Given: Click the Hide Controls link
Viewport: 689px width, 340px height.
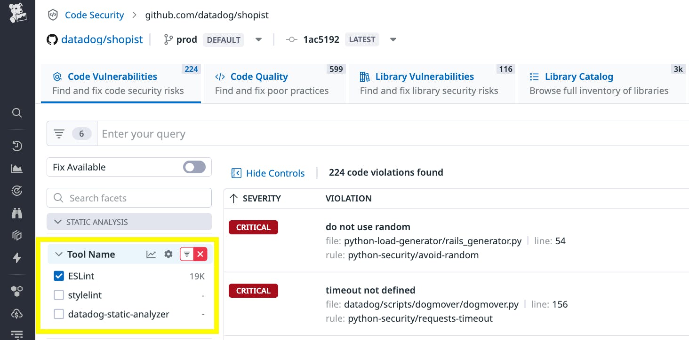Looking at the screenshot, I should point(275,173).
